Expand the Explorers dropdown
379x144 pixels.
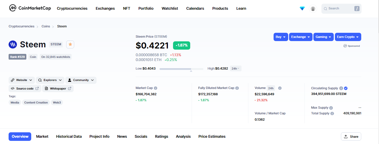(x=50, y=80)
